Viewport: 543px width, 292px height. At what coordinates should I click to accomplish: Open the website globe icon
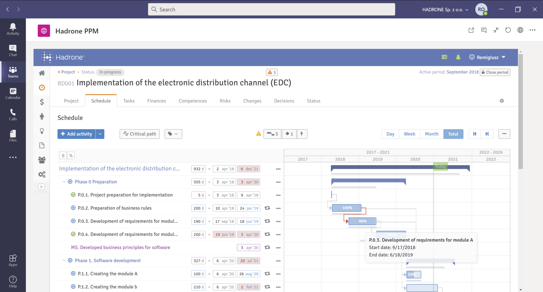520,30
